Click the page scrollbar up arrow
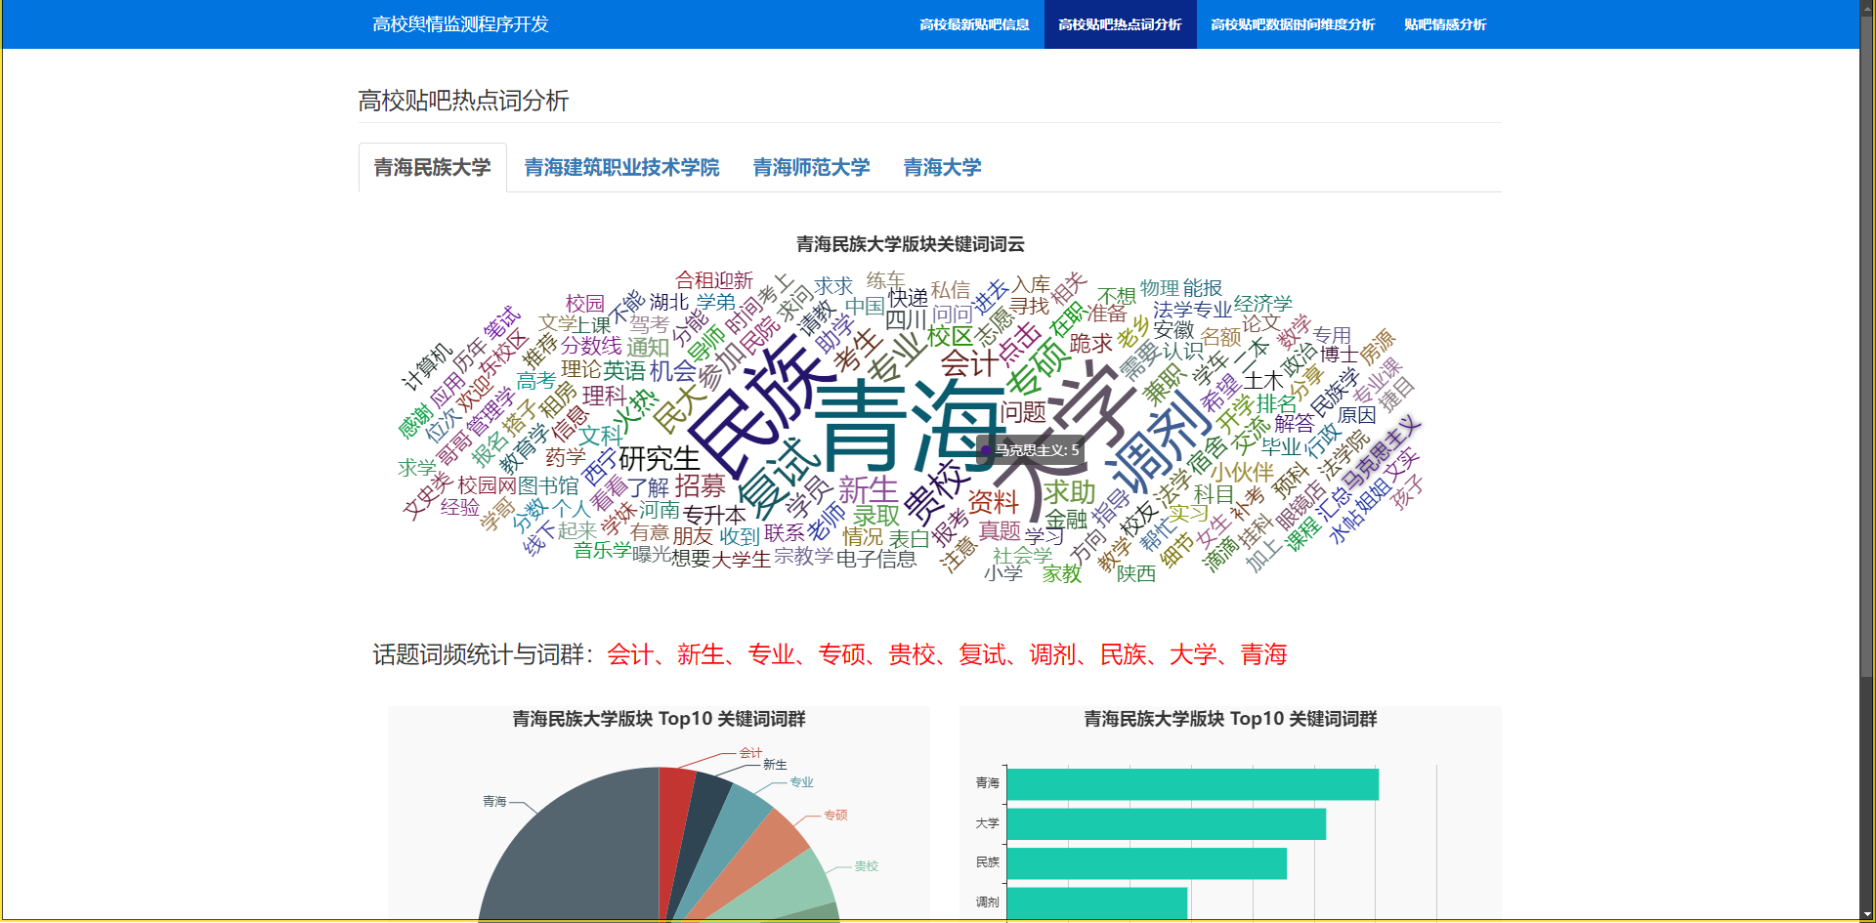Viewport: 1876px width, 923px height. pyautogui.click(x=1867, y=8)
